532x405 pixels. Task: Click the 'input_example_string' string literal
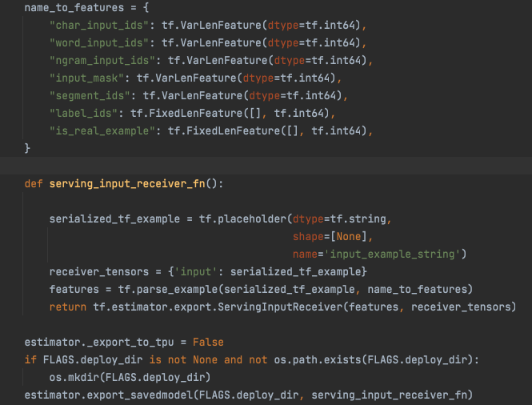392,255
